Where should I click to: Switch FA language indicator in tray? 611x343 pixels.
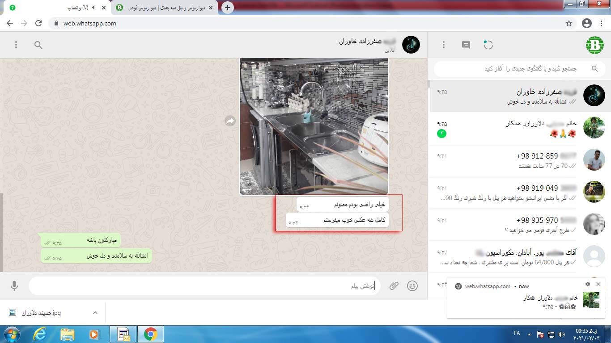(x=517, y=334)
